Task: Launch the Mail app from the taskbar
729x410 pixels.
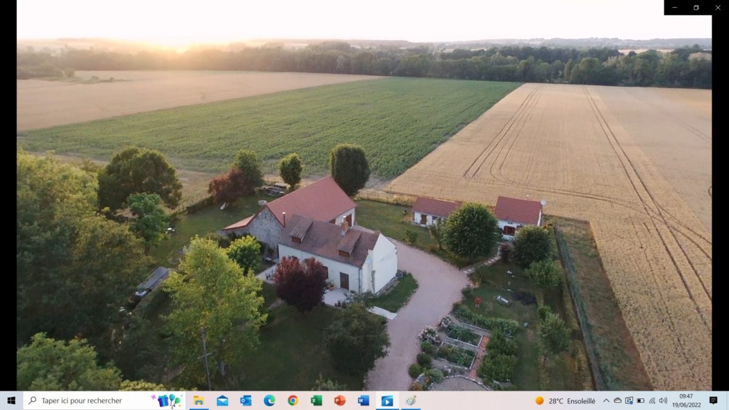Action: 222,400
